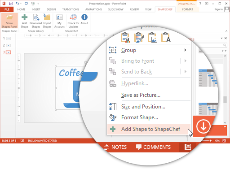This screenshot has height=169, width=230.
Task: Open the SLIDE SHOW tab
Action: coord(116,9)
